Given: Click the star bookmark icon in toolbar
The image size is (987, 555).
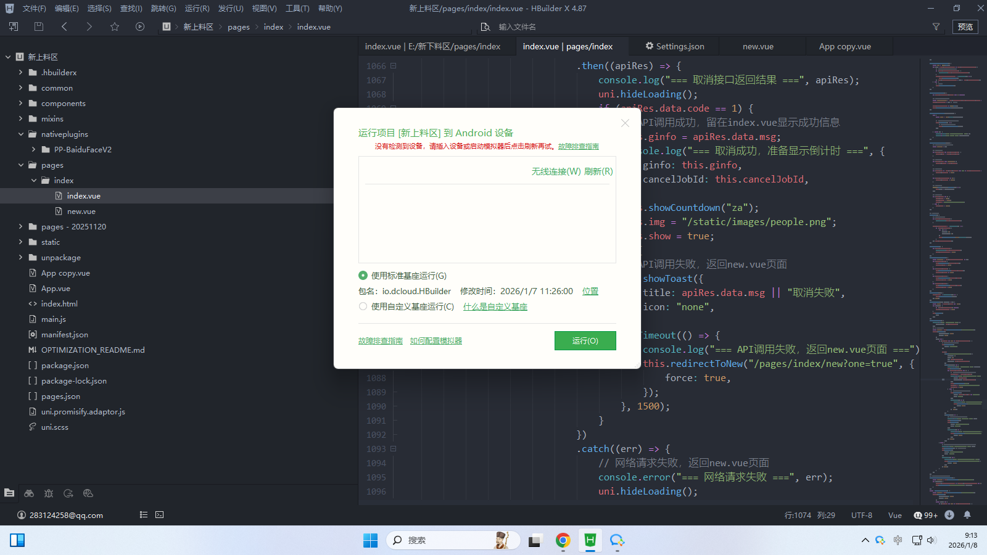Looking at the screenshot, I should click(x=114, y=27).
